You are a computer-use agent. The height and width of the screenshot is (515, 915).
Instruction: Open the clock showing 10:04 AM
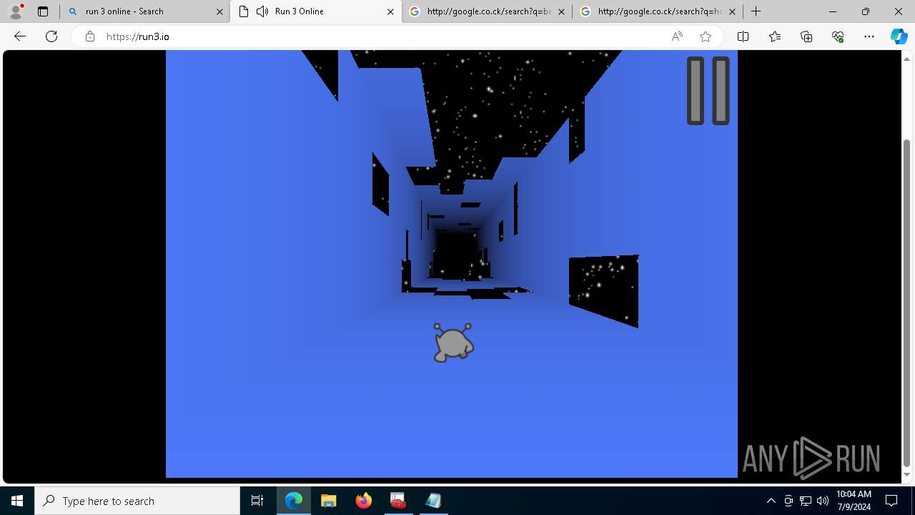(854, 501)
